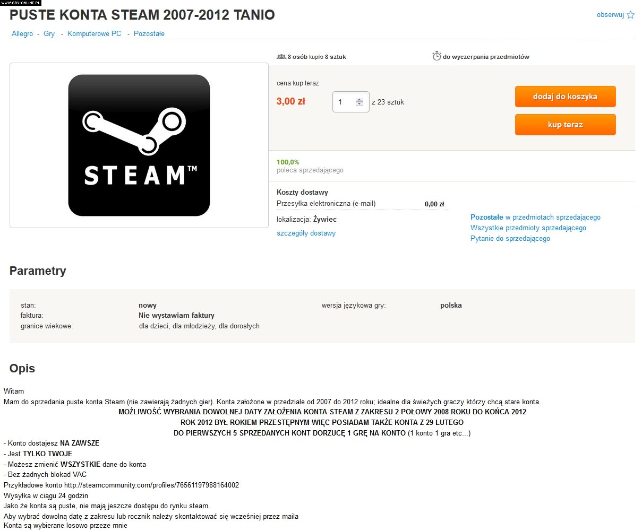Screen dimensions: 642x531
Task: Decrease quantity with the down stepper arrow
Action: [359, 105]
